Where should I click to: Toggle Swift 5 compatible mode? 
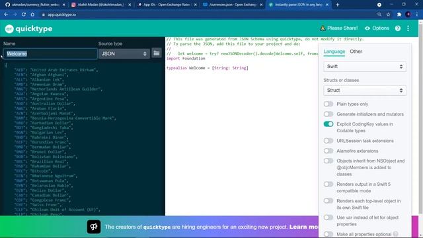click(x=328, y=184)
